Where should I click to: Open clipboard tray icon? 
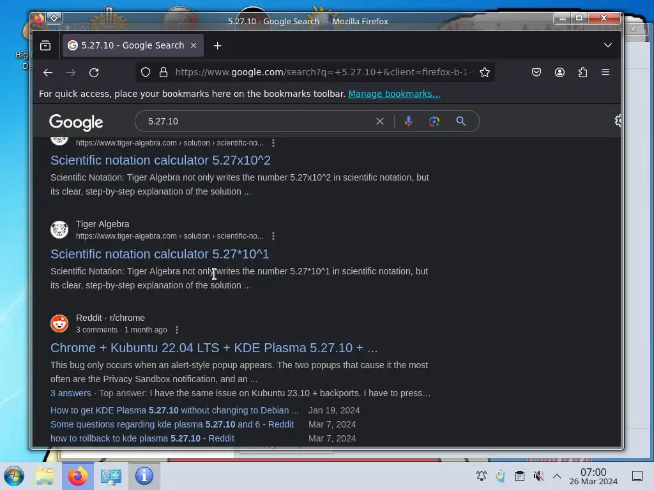point(520,476)
